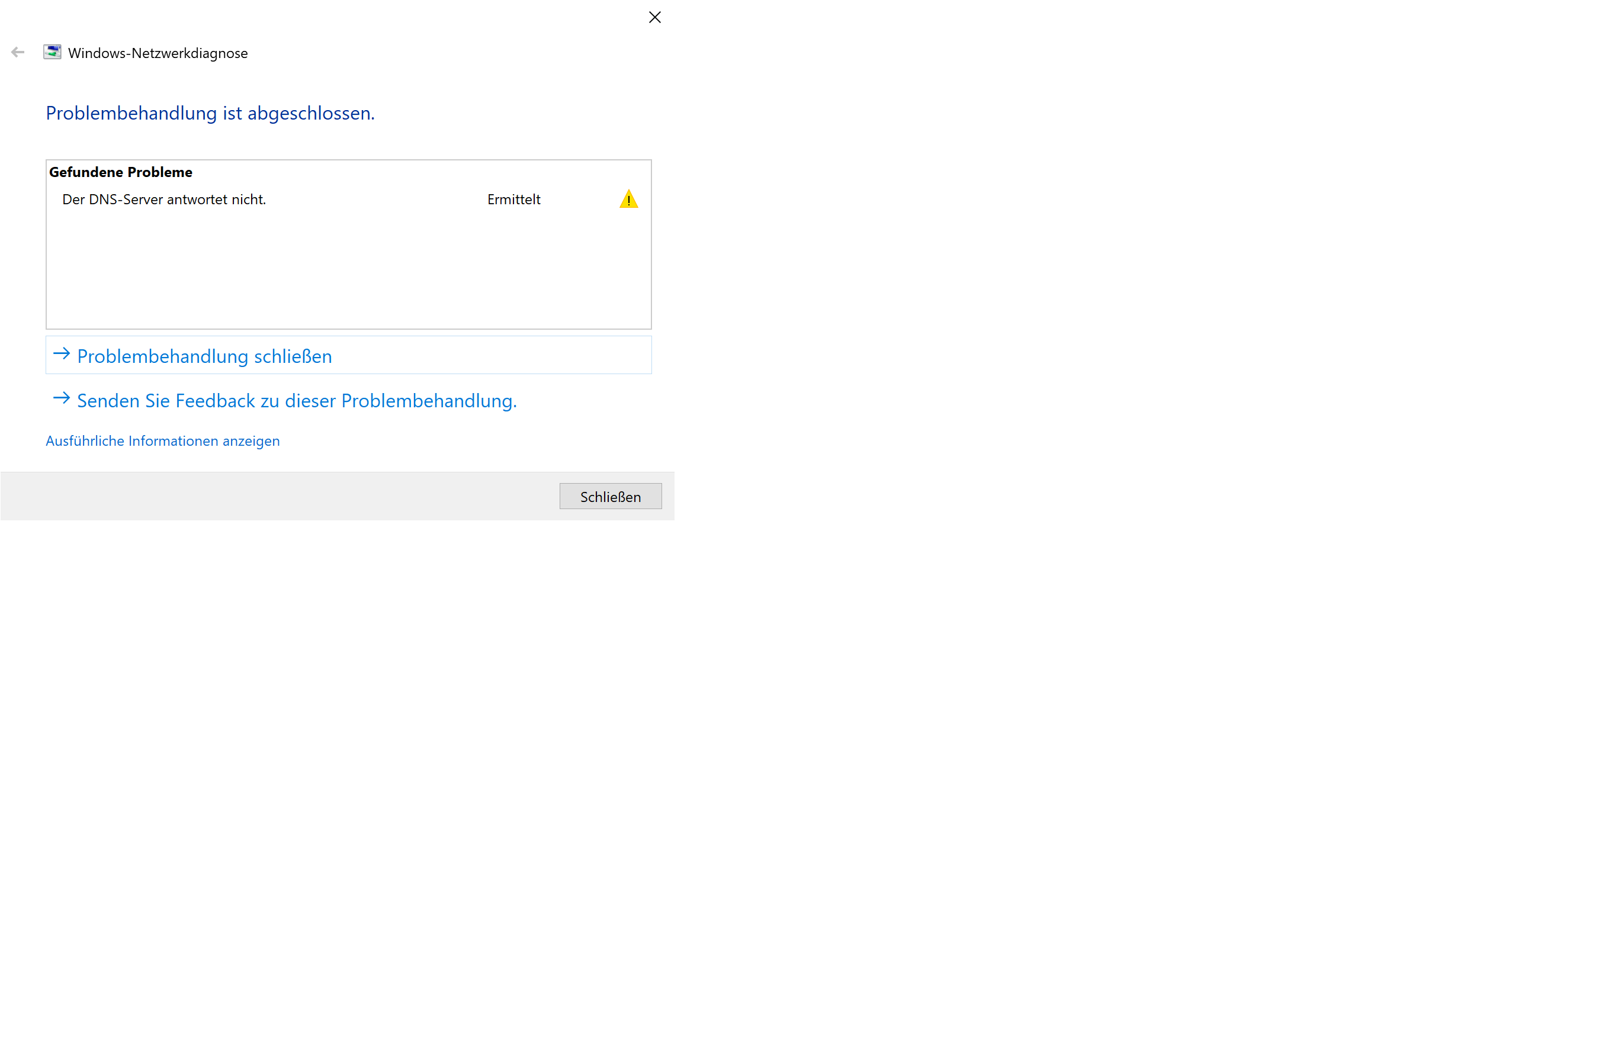Show 'Ausführliche Informationen anzeigen' details

[163, 441]
